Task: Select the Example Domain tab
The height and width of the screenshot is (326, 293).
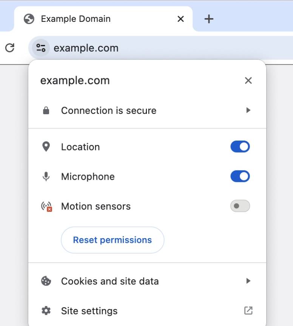Action: pos(76,19)
